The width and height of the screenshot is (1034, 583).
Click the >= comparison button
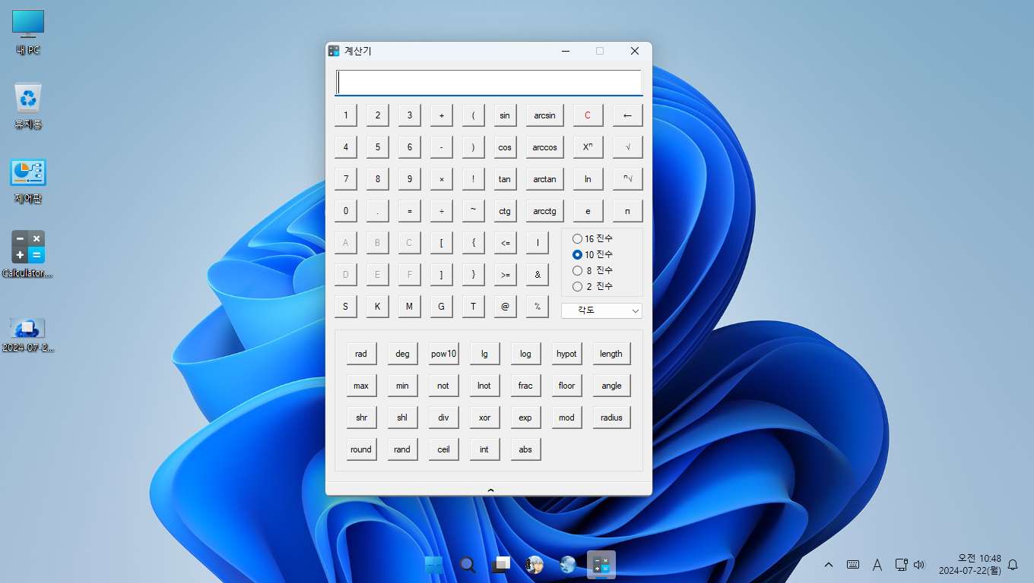tap(505, 275)
